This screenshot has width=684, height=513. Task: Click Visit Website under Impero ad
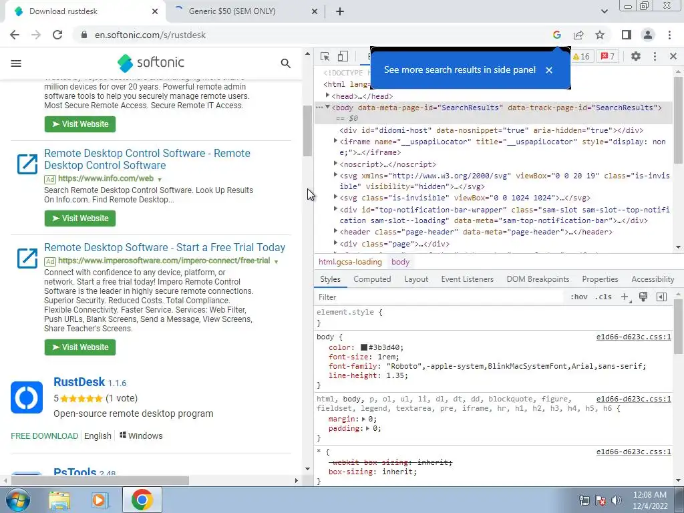80,347
